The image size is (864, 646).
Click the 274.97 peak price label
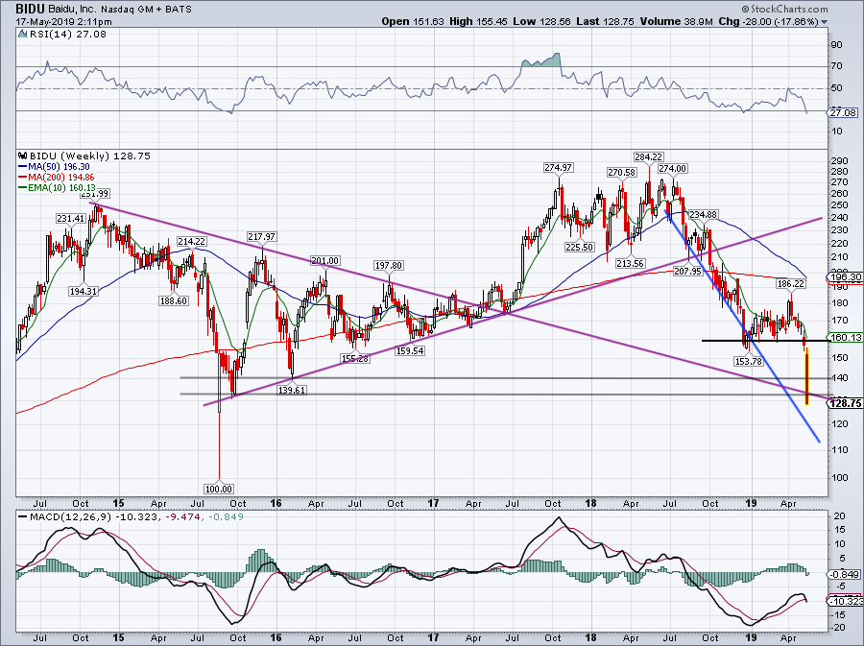pos(558,167)
